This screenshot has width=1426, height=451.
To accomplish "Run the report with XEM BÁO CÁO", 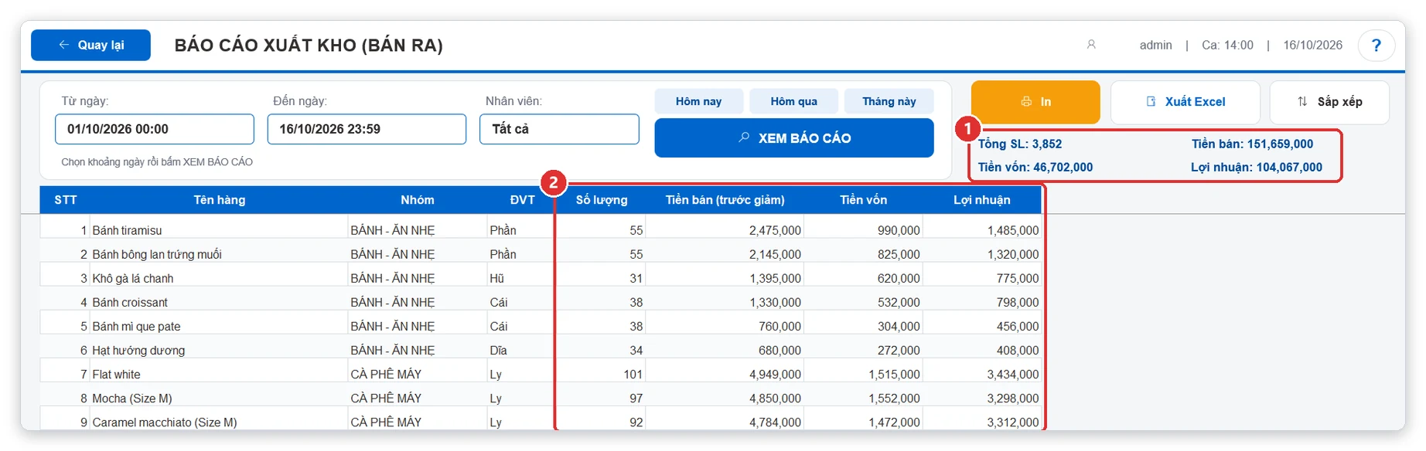I will [x=794, y=138].
